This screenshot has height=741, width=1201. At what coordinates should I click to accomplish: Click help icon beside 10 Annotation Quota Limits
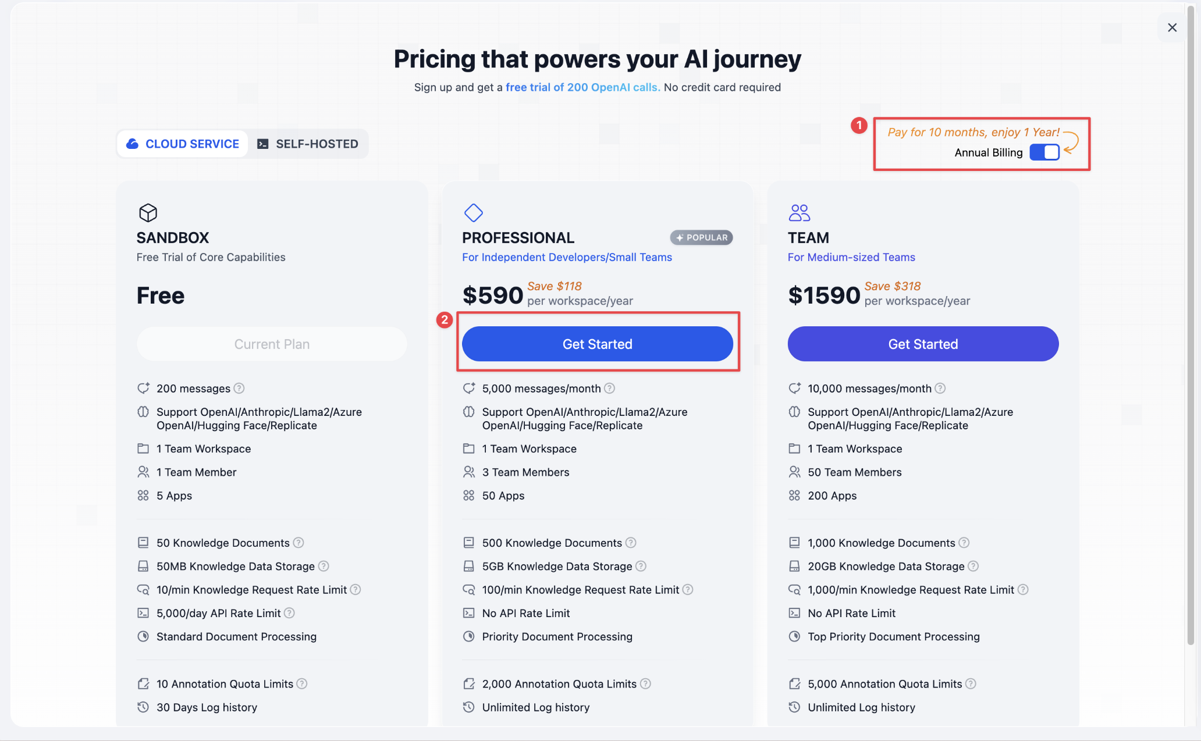point(302,684)
